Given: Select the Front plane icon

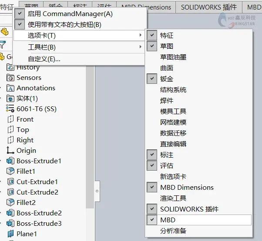Looking at the screenshot, I should [x=10, y=119].
